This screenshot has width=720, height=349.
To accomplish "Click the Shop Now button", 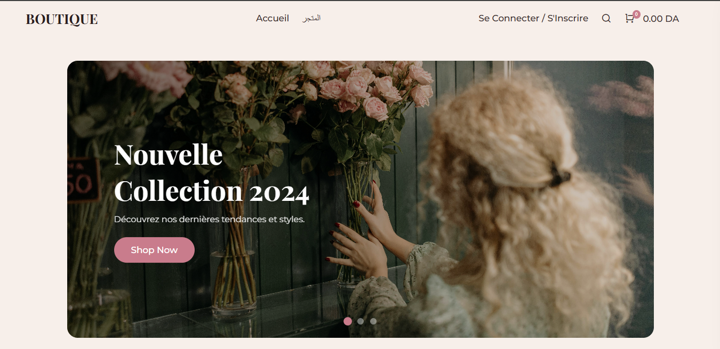I will (x=154, y=250).
